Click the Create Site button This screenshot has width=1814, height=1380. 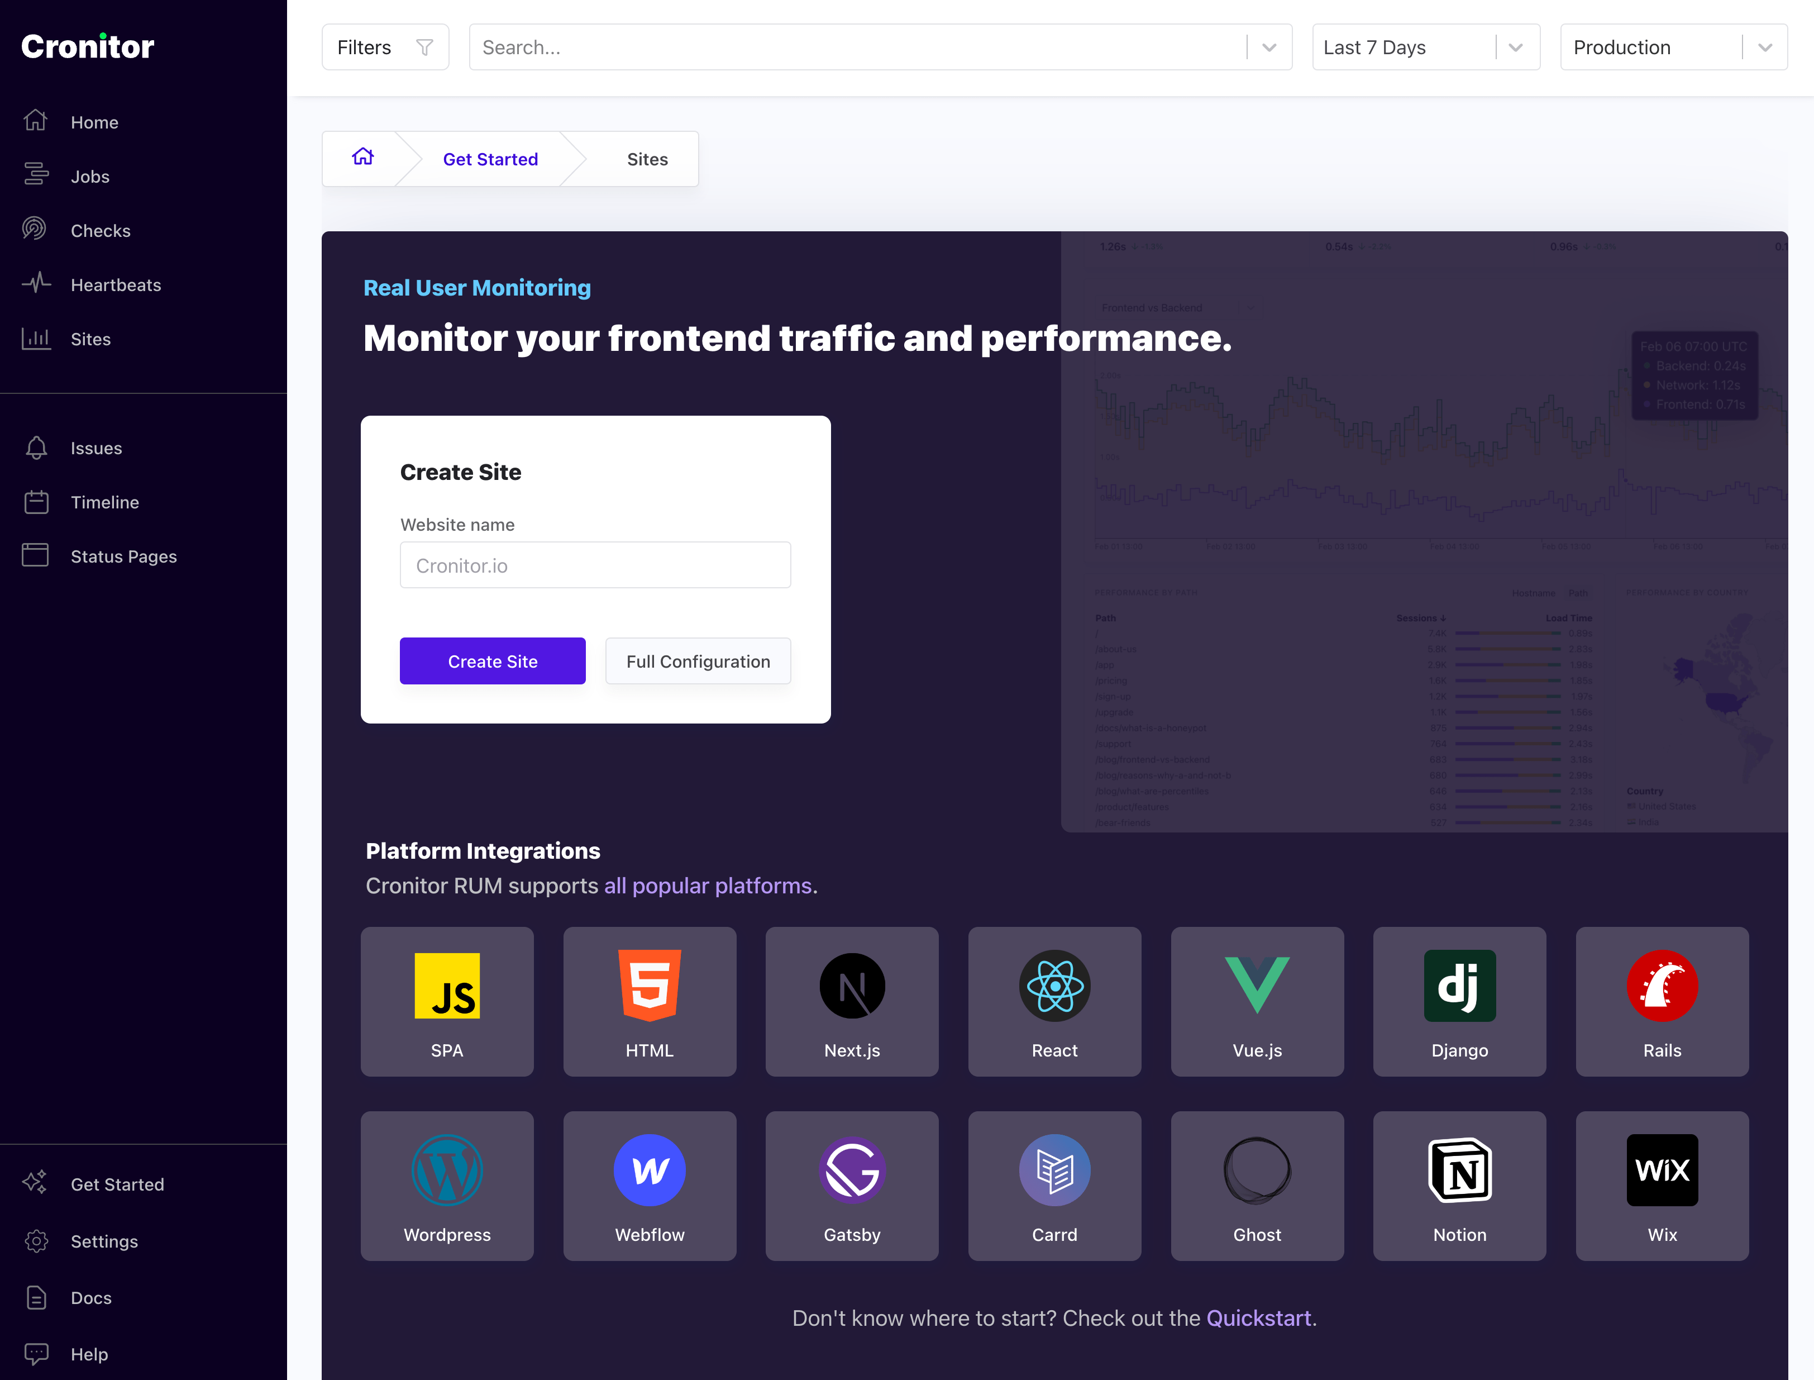(x=493, y=660)
